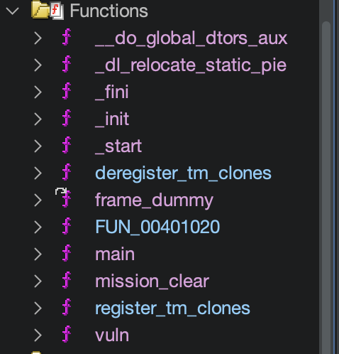The width and height of the screenshot is (339, 354).
Task: Click the function icon beside _start
Action: pos(67,145)
